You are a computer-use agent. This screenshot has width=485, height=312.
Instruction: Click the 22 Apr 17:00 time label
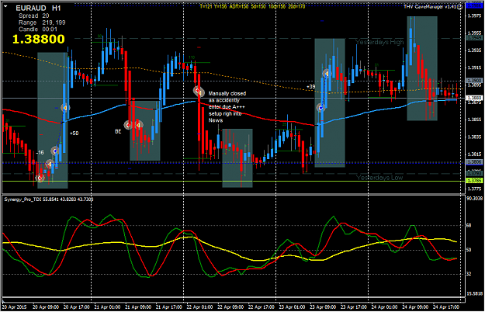pyautogui.click(x=261, y=307)
